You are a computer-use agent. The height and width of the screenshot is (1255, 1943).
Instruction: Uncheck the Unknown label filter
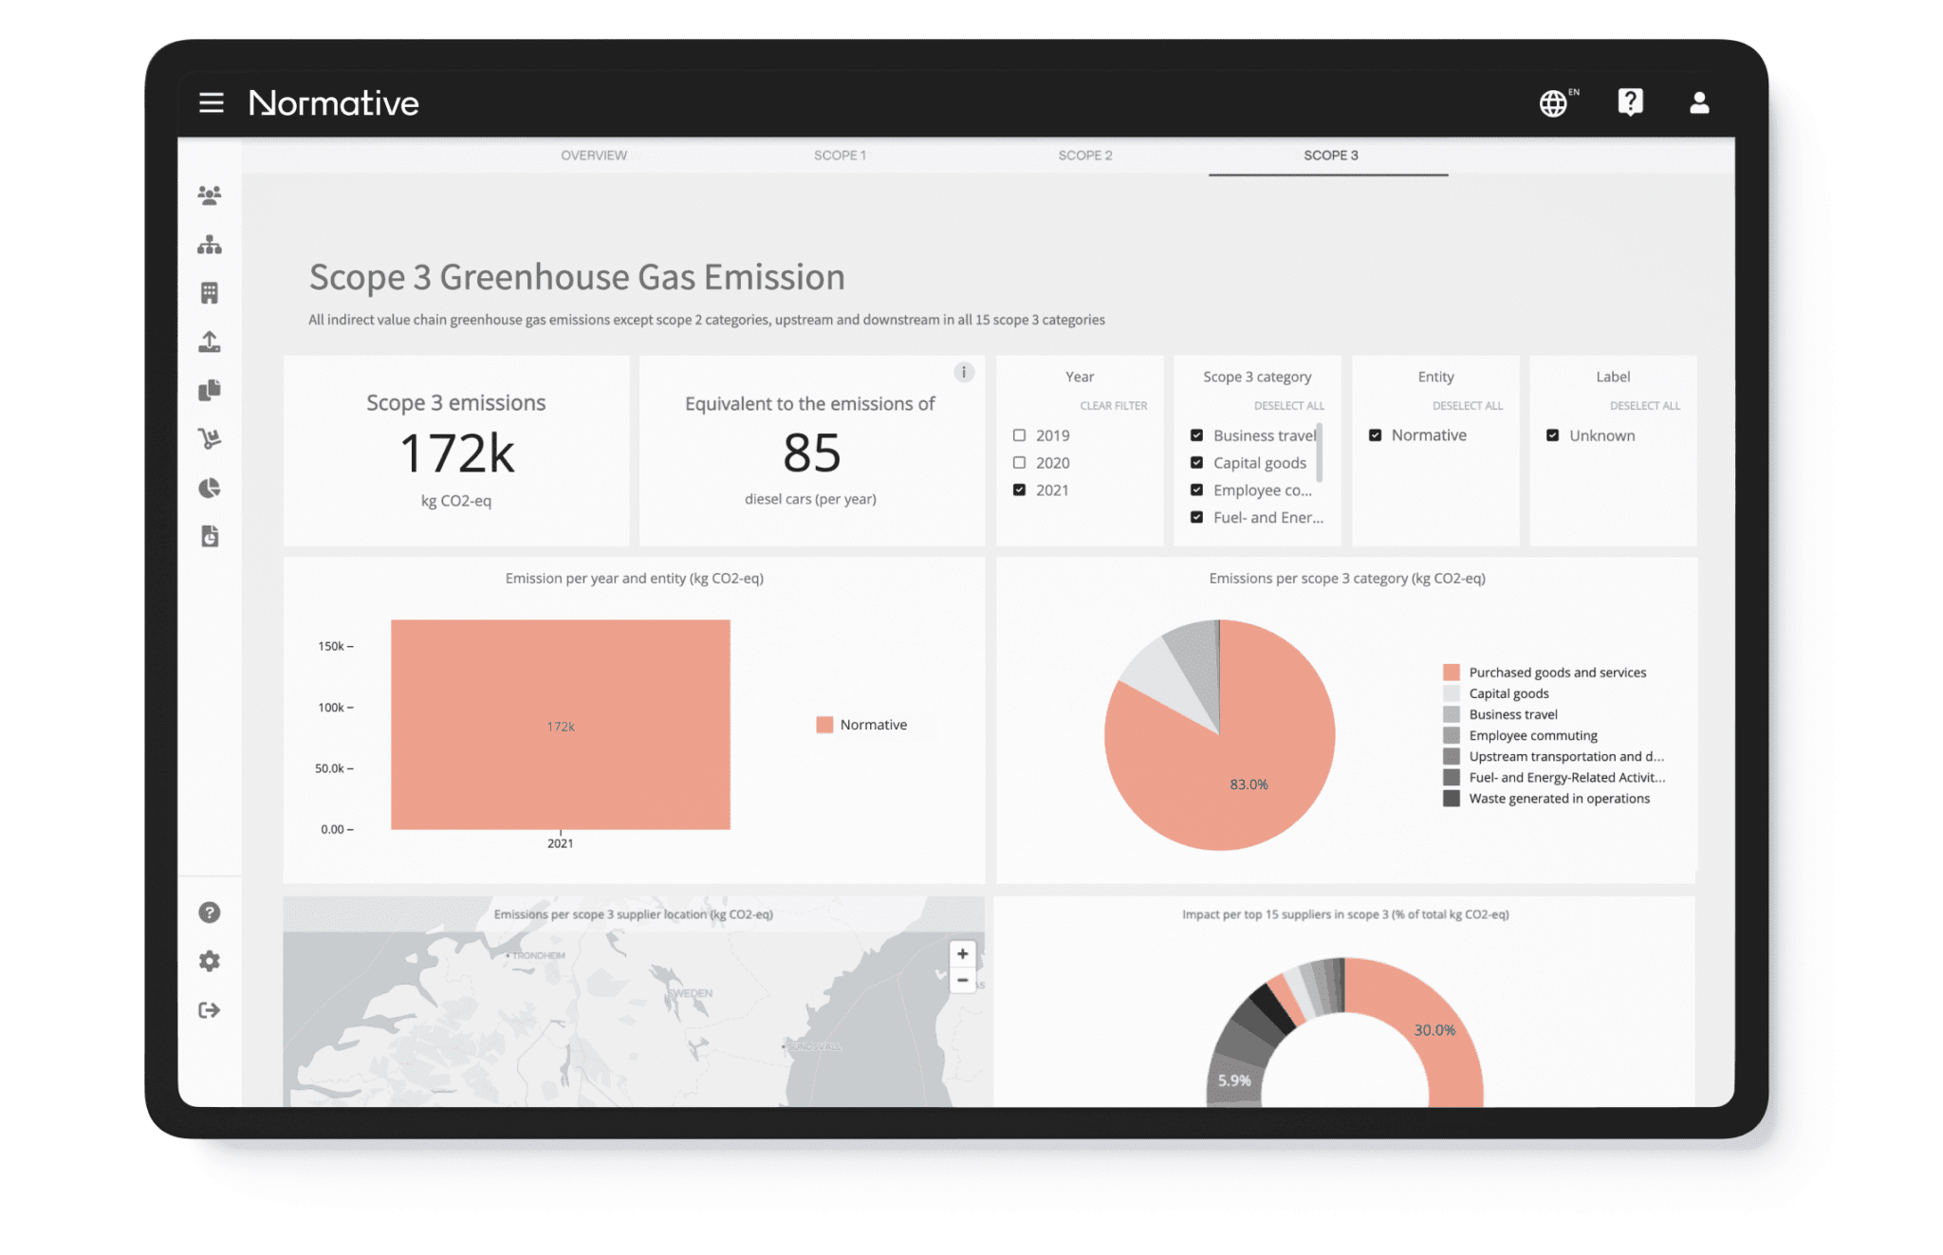point(1553,434)
